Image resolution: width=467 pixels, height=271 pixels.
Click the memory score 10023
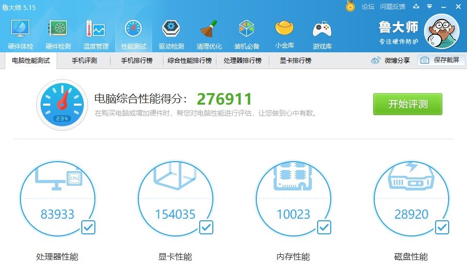pos(294,214)
